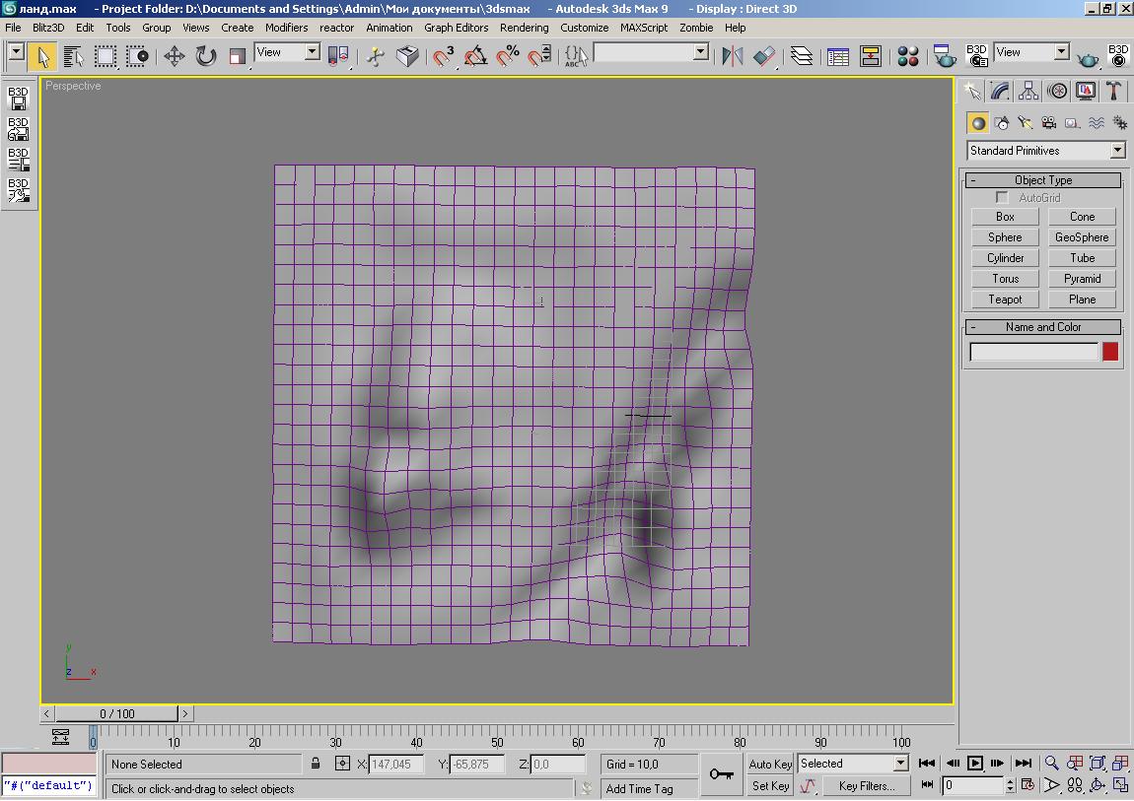Viewport: 1134px width, 801px height.
Task: Open the Utilities hammer panel
Action: [x=1114, y=92]
